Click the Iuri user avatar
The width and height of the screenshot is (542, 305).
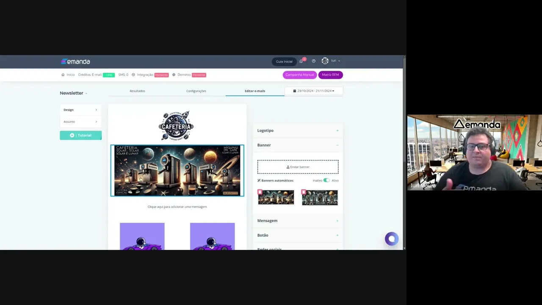tap(325, 61)
